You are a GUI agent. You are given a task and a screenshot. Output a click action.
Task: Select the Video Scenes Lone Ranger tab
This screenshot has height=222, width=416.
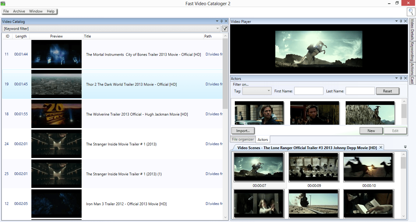[307, 148]
